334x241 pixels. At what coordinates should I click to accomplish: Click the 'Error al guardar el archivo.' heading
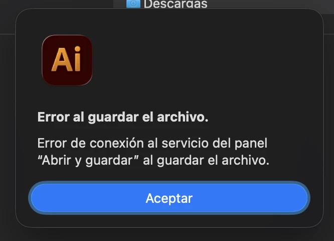123,117
